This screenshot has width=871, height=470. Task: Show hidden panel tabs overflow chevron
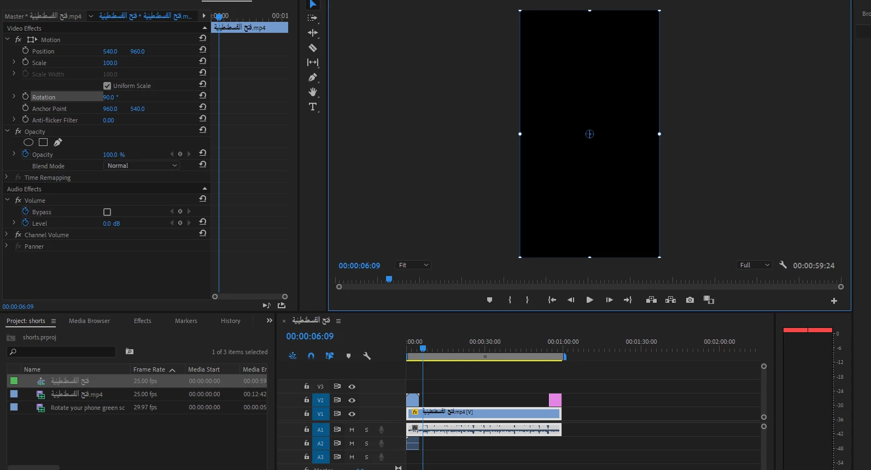click(269, 321)
